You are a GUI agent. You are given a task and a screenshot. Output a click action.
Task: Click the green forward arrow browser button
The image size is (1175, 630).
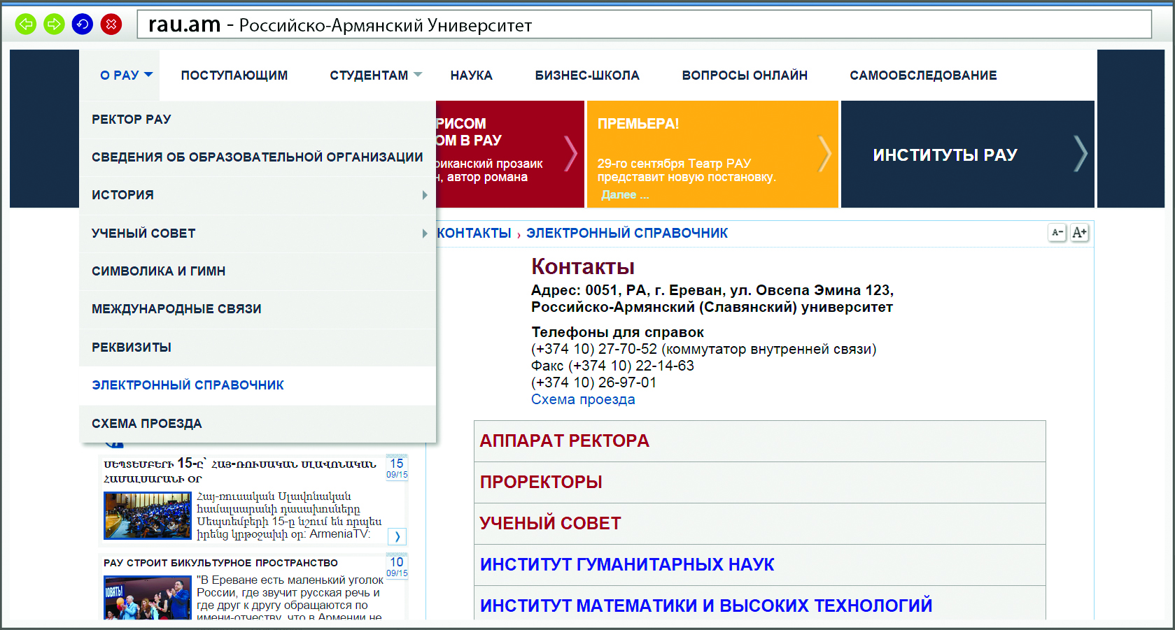[x=54, y=24]
